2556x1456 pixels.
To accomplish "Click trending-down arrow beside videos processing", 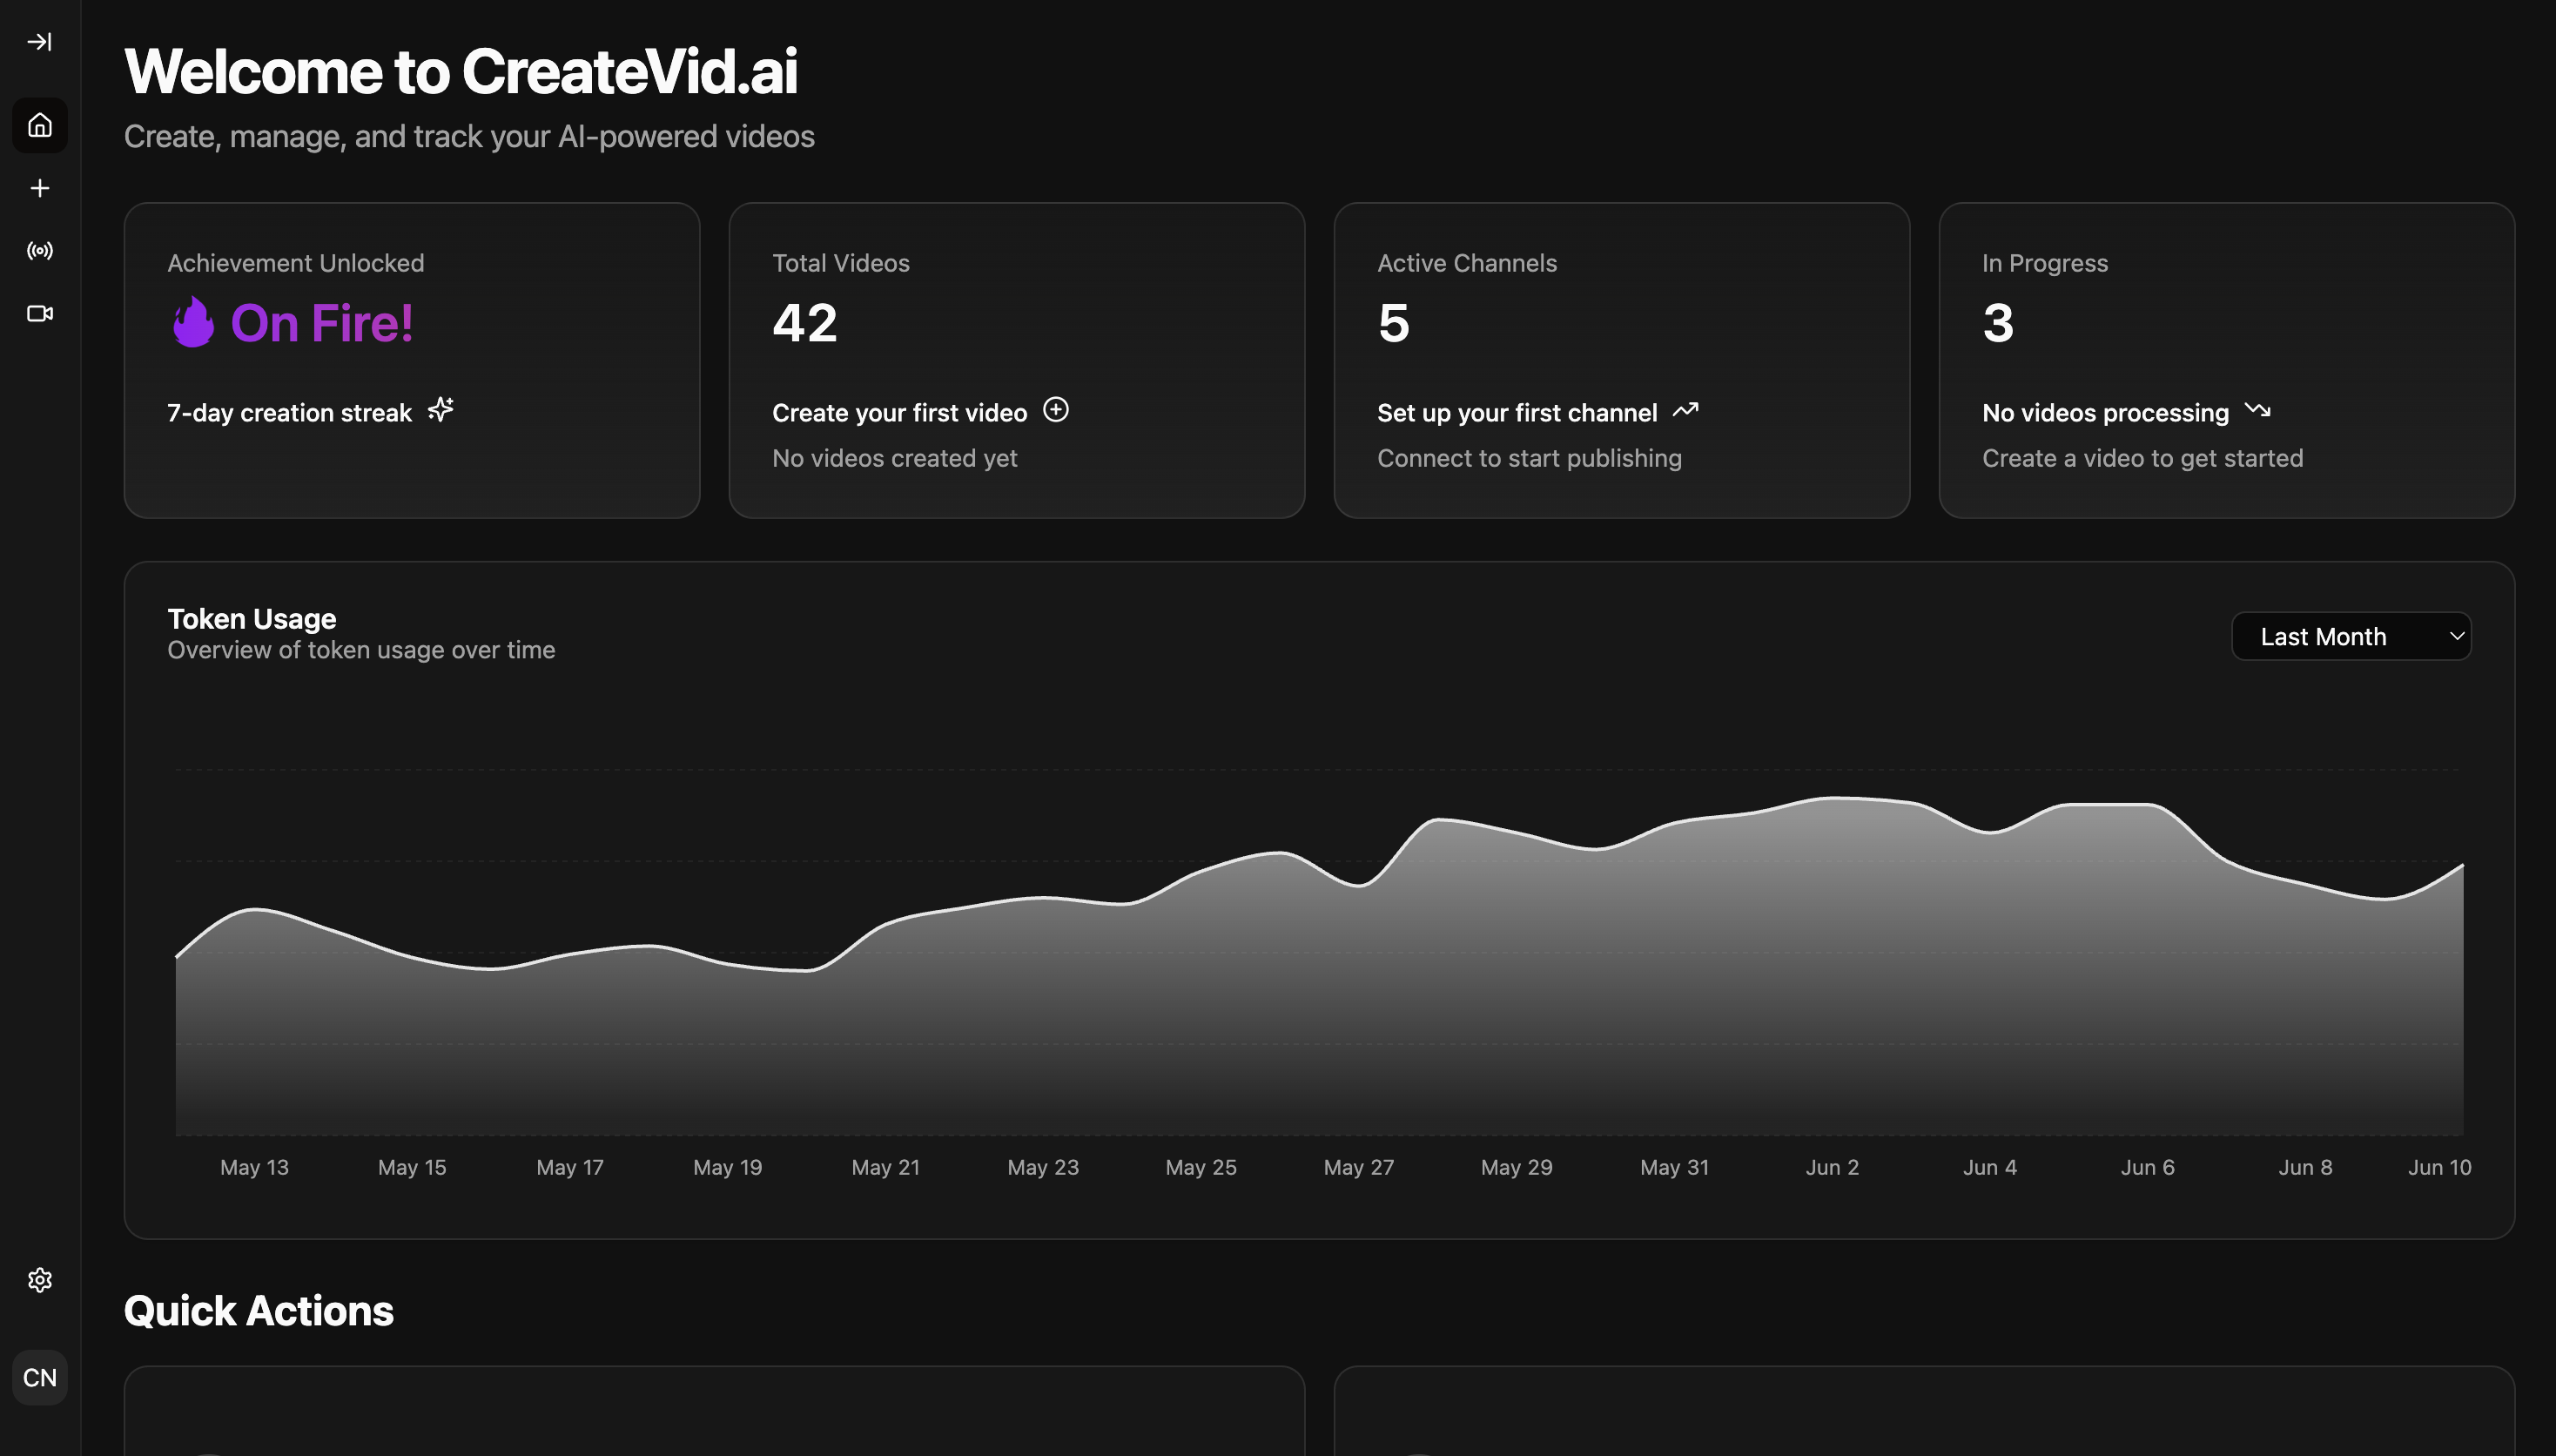I will pyautogui.click(x=2258, y=410).
